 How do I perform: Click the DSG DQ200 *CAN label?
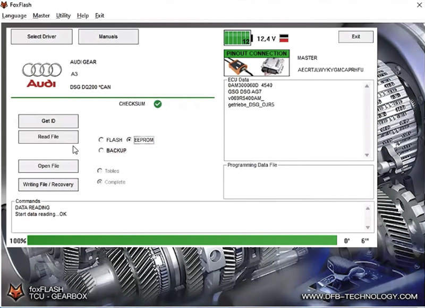90,87
